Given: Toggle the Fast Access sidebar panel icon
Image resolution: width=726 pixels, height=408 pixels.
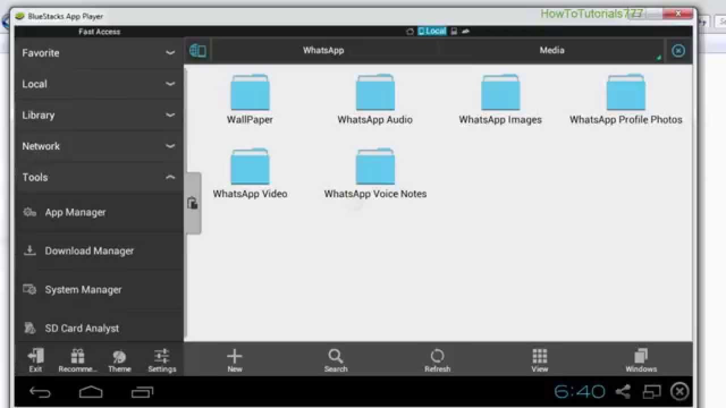Looking at the screenshot, I should [197, 50].
